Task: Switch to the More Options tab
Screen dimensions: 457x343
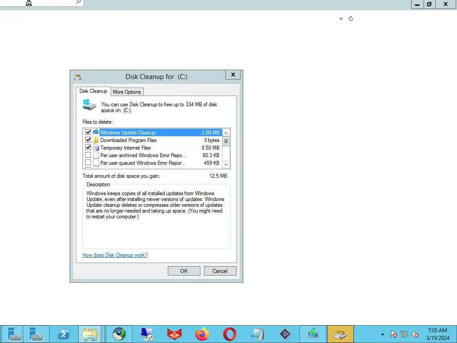Action: tap(127, 92)
